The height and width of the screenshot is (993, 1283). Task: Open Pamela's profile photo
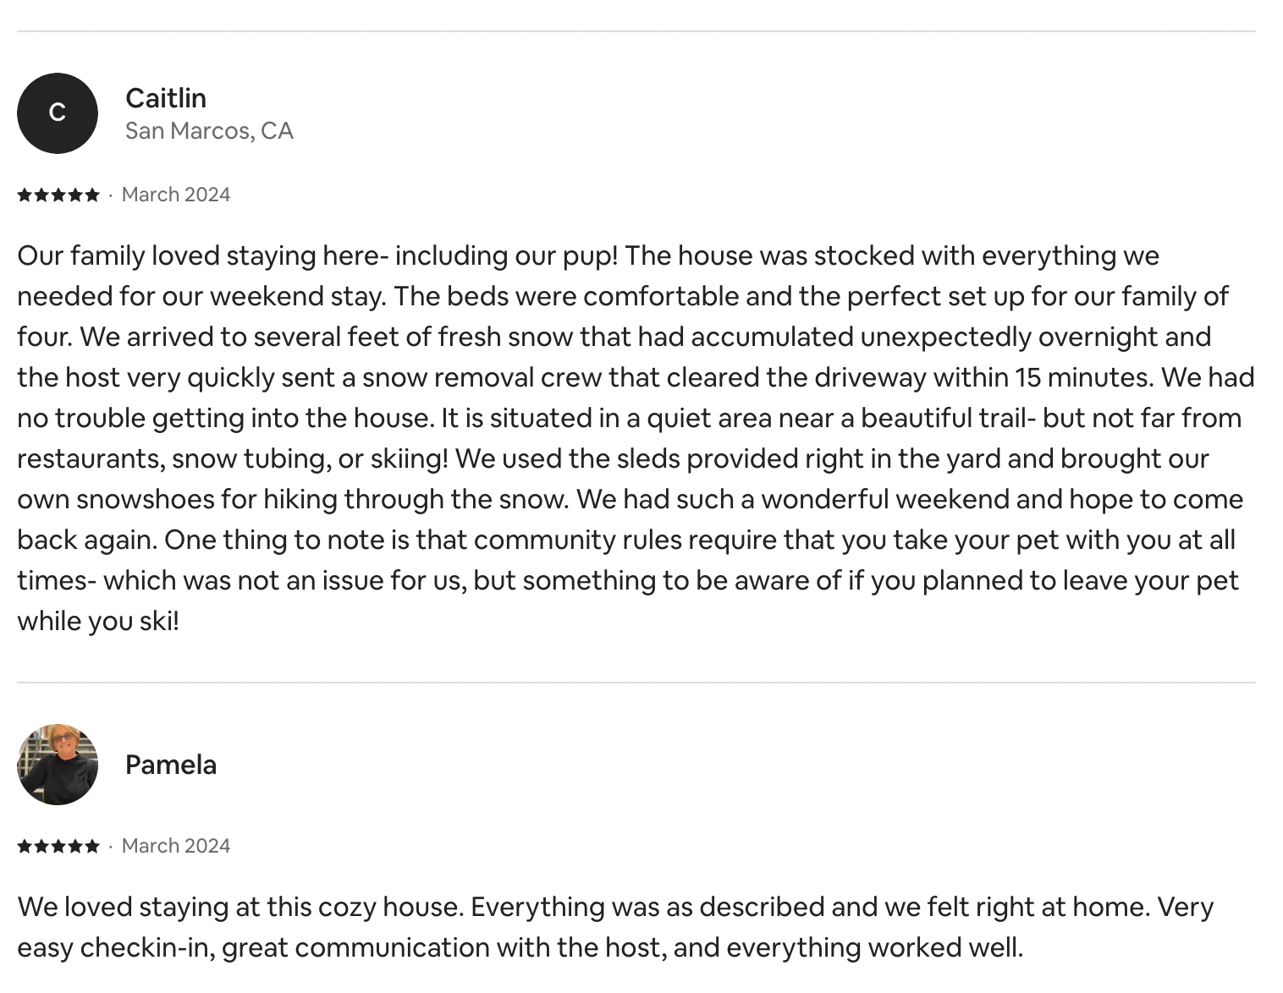coord(58,765)
